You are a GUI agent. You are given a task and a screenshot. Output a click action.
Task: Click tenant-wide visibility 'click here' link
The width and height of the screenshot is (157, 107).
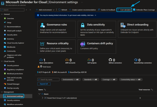[x=90, y=15]
